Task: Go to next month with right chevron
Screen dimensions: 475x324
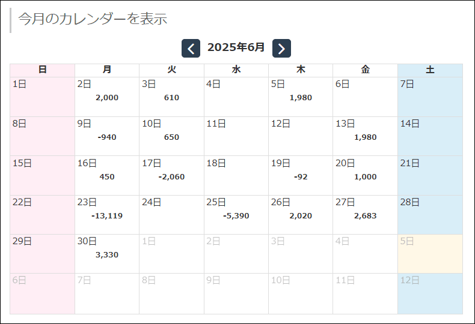Action: 281,49
